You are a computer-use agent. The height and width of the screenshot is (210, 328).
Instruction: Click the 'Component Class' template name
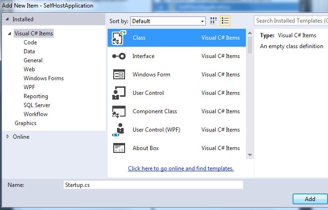point(155,111)
